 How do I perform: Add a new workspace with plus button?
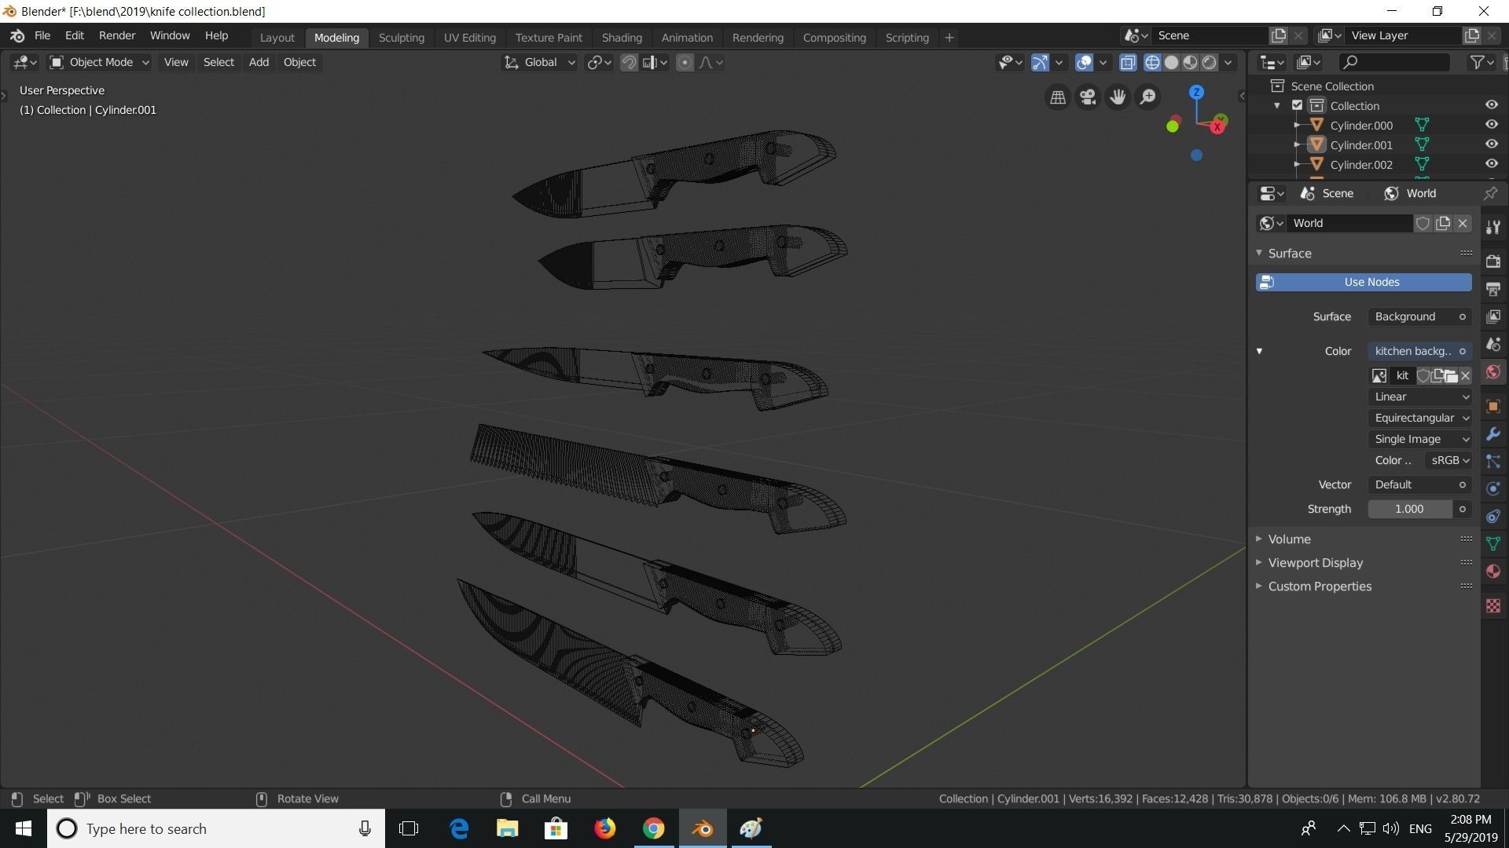(949, 38)
